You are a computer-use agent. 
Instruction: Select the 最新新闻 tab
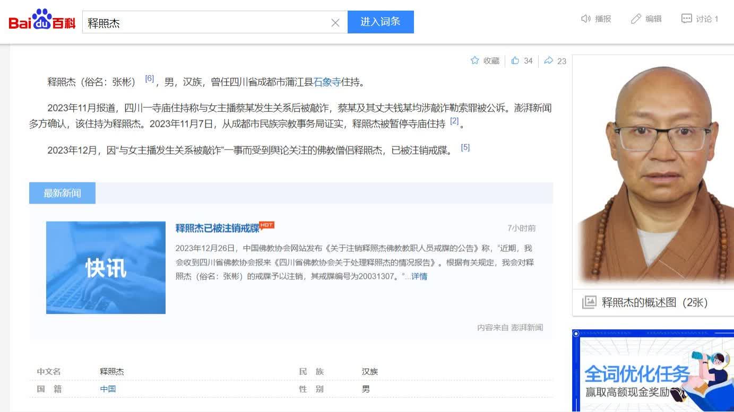[62, 193]
